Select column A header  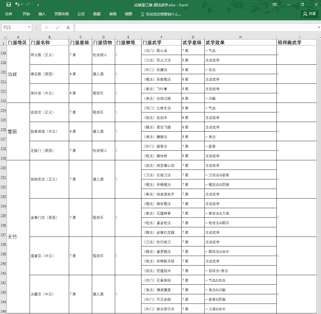click(18, 37)
